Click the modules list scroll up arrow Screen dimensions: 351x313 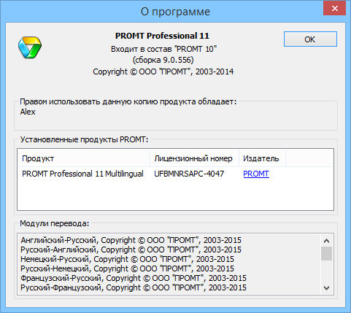pos(326,241)
